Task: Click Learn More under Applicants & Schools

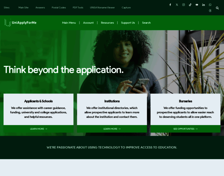Action: 38,129
